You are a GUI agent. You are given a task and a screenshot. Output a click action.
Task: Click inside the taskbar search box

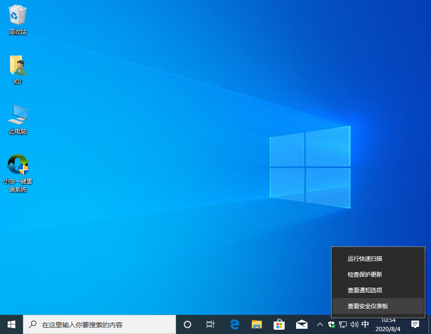(x=96, y=324)
